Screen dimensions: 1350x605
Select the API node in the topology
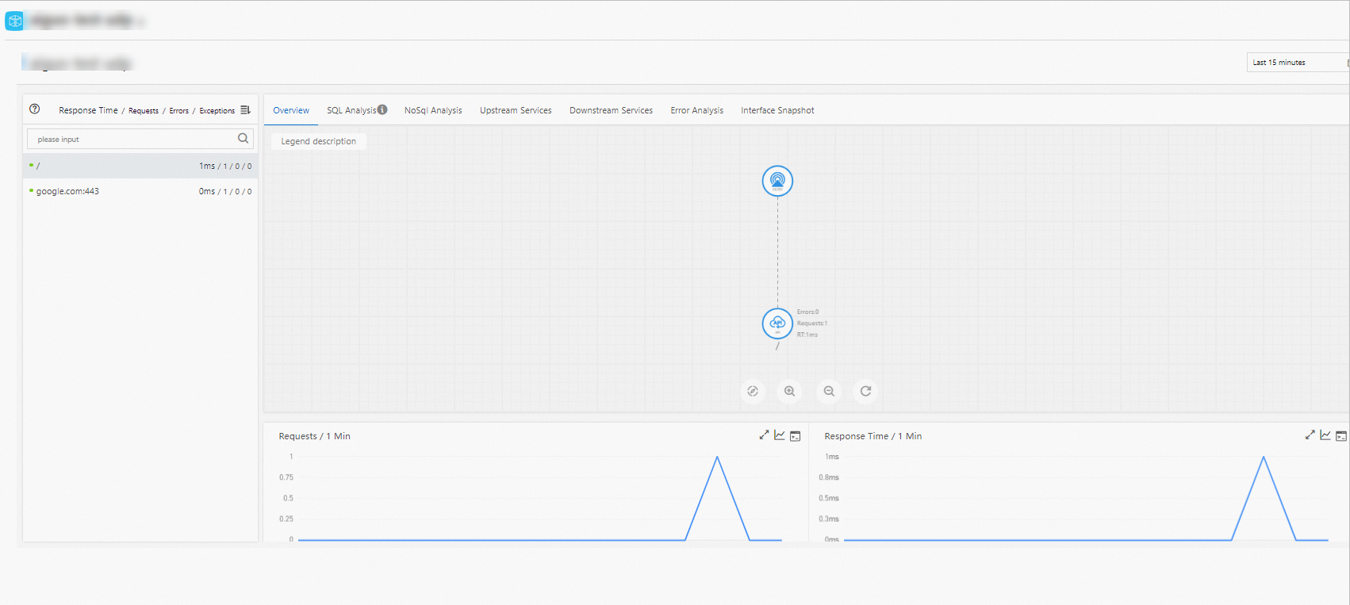[777, 324]
